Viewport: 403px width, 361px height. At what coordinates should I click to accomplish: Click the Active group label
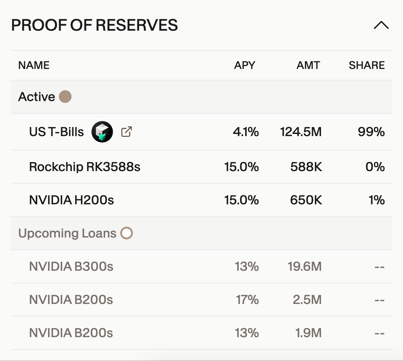click(36, 97)
